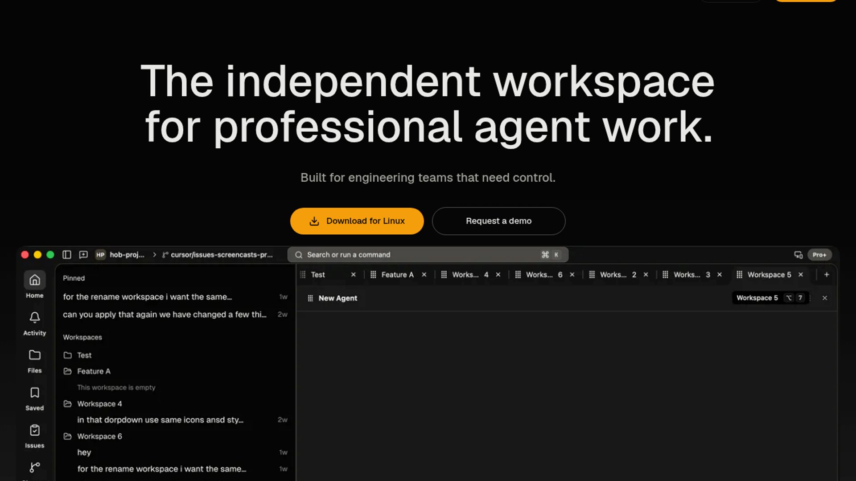
Task: Open the Files sidebar section
Action: tap(34, 361)
